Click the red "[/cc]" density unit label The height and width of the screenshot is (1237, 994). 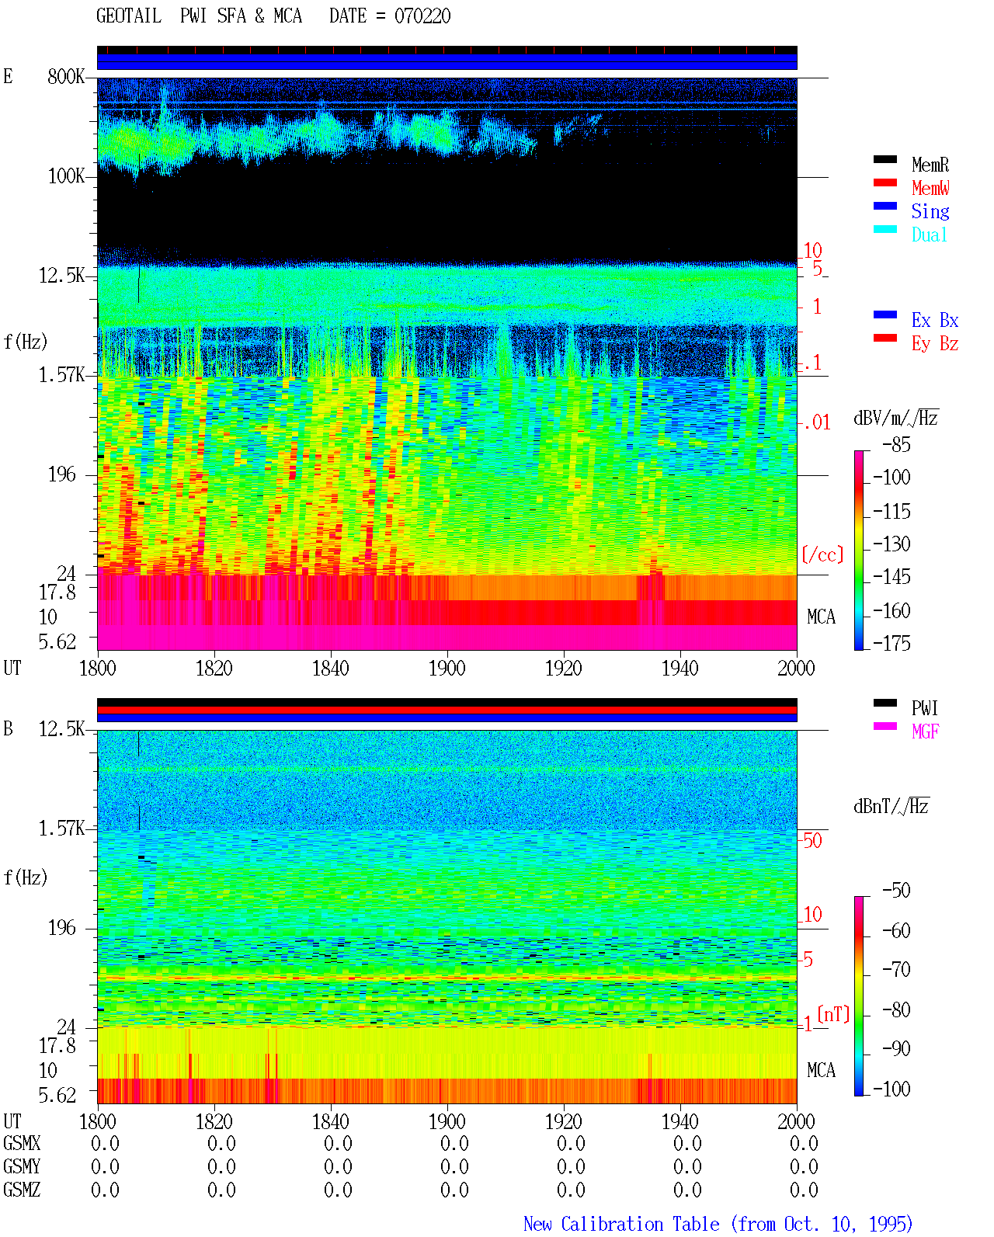(822, 554)
